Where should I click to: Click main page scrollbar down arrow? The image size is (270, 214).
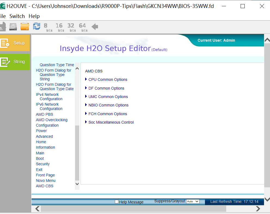[x=267, y=199]
